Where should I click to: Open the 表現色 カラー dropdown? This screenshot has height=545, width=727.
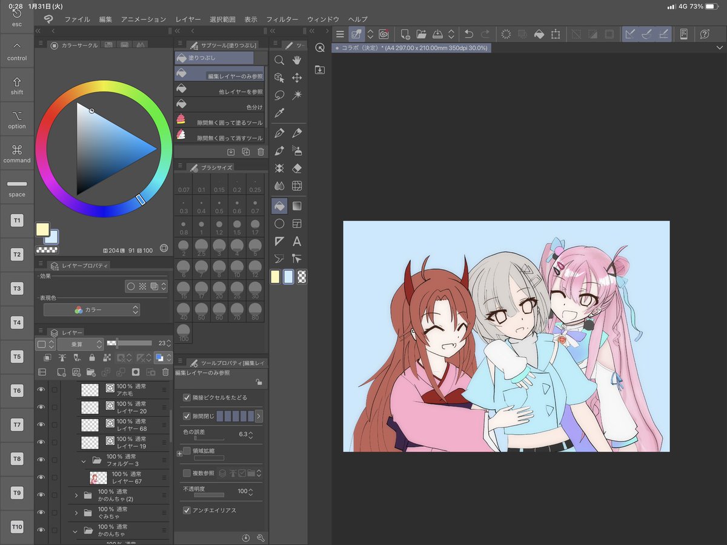pyautogui.click(x=91, y=310)
